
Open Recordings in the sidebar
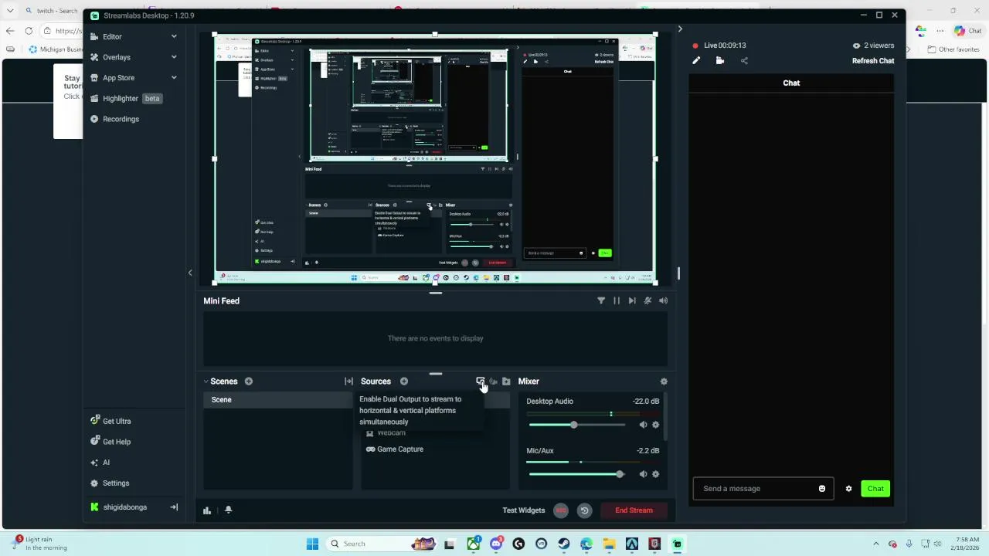coord(121,119)
